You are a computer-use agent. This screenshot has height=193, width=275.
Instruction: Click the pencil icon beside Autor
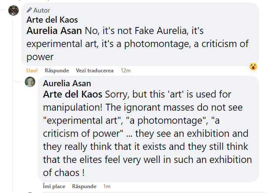click(29, 10)
